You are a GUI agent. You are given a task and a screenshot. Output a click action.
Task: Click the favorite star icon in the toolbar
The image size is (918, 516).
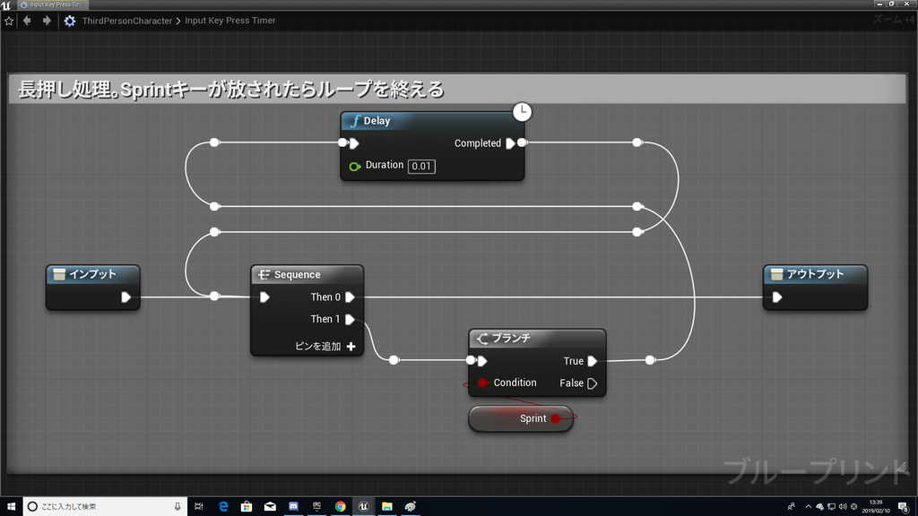click(9, 20)
